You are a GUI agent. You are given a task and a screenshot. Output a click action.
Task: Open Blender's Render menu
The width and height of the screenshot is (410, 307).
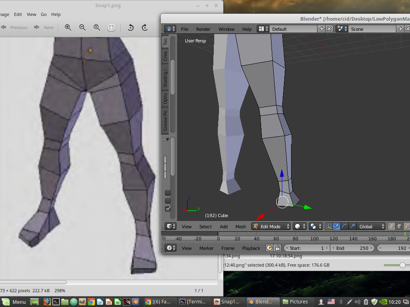pyautogui.click(x=203, y=29)
